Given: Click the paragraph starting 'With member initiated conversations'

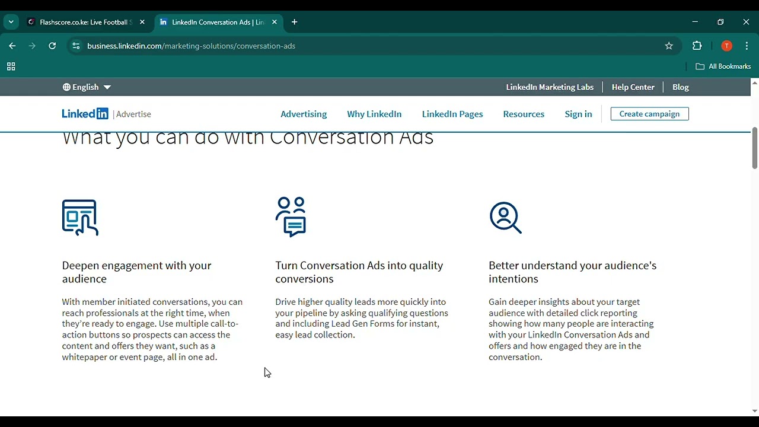Looking at the screenshot, I should (152, 330).
